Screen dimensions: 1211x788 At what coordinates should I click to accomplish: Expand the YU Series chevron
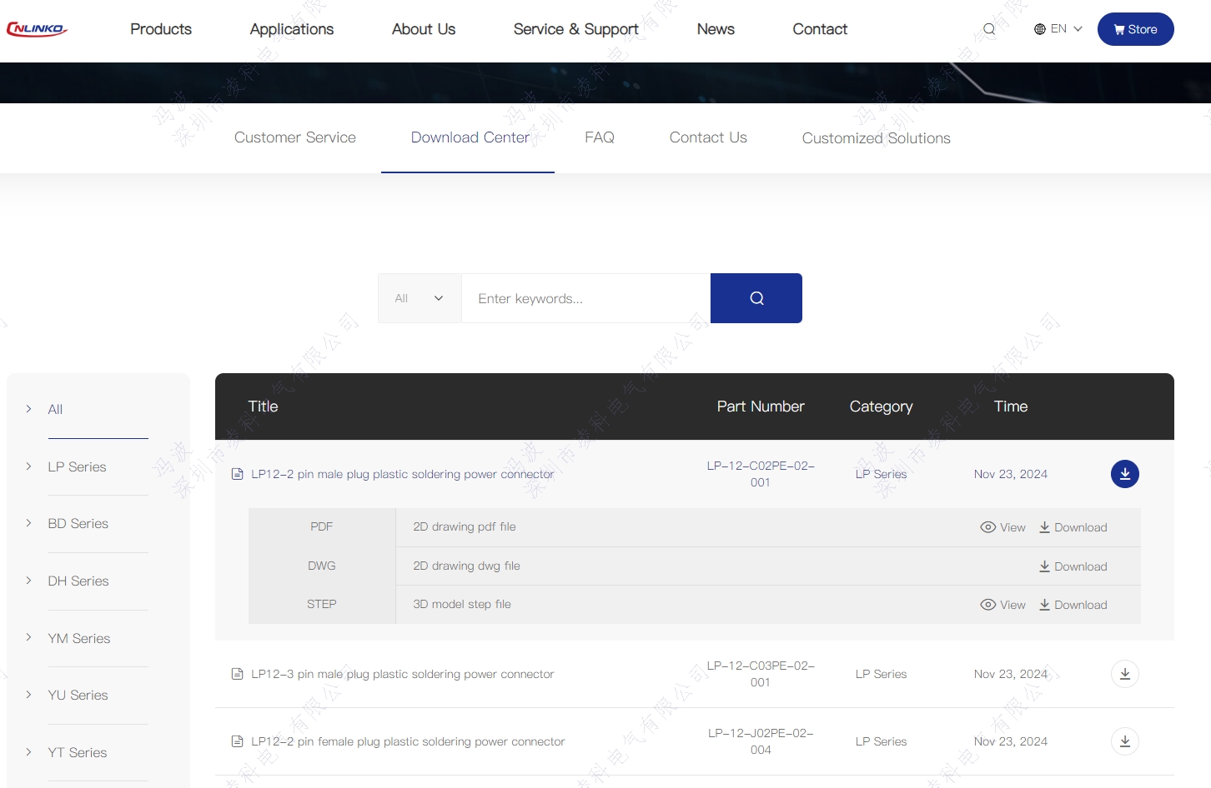click(28, 695)
